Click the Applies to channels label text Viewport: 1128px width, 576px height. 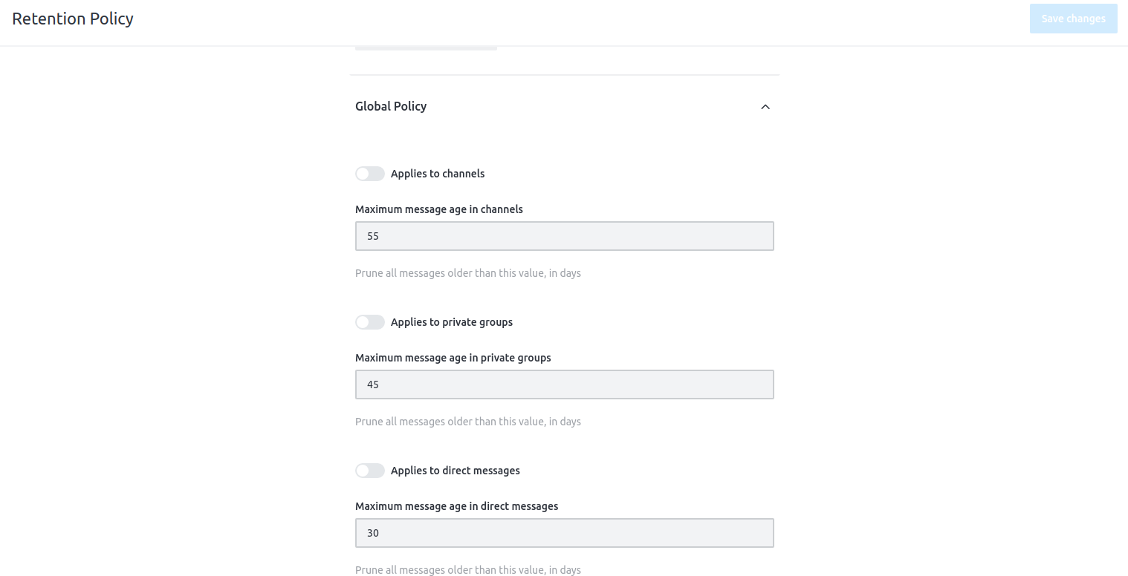438,174
